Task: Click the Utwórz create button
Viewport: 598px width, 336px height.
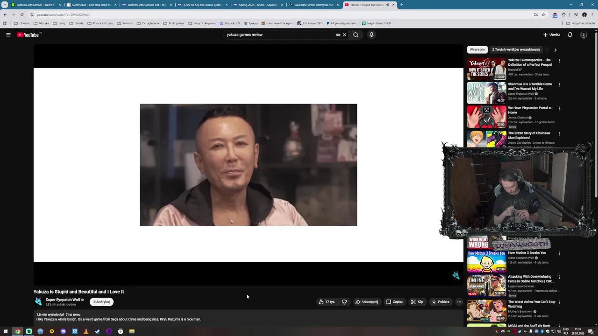Action: click(552, 35)
